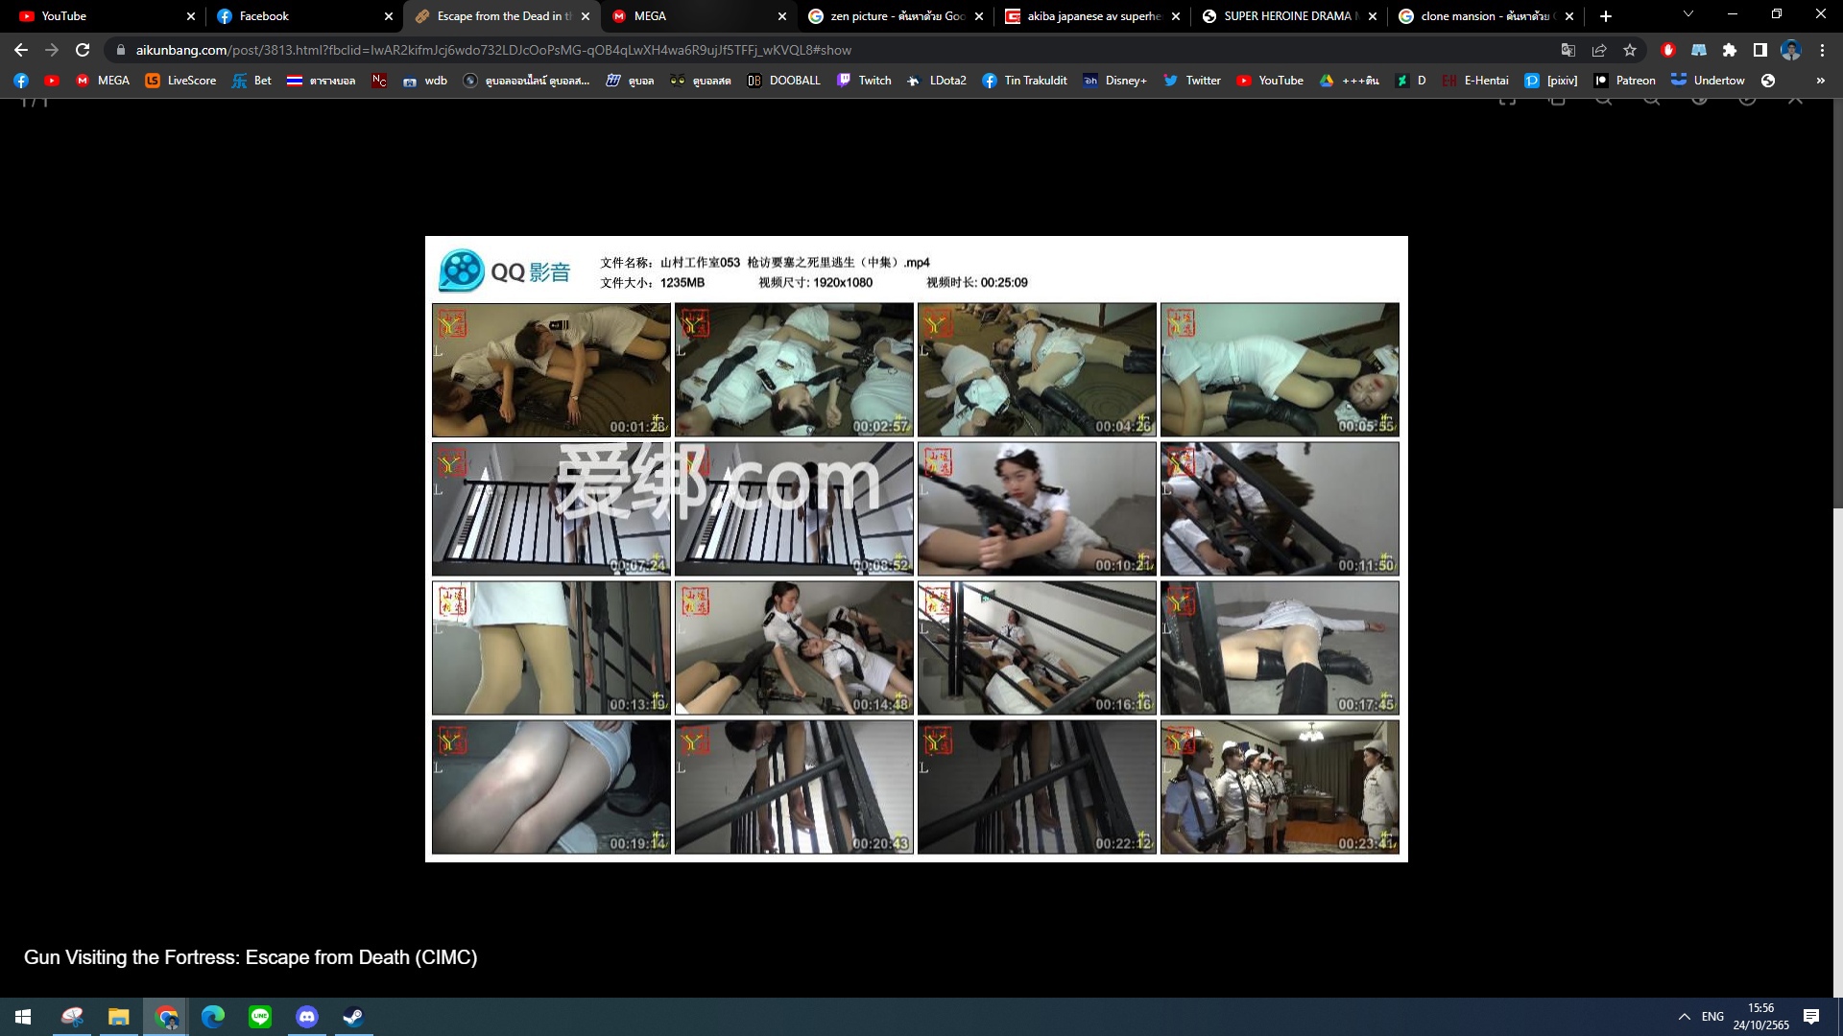Open a new browser tab
Viewport: 1843px width, 1036px height.
tap(1606, 16)
